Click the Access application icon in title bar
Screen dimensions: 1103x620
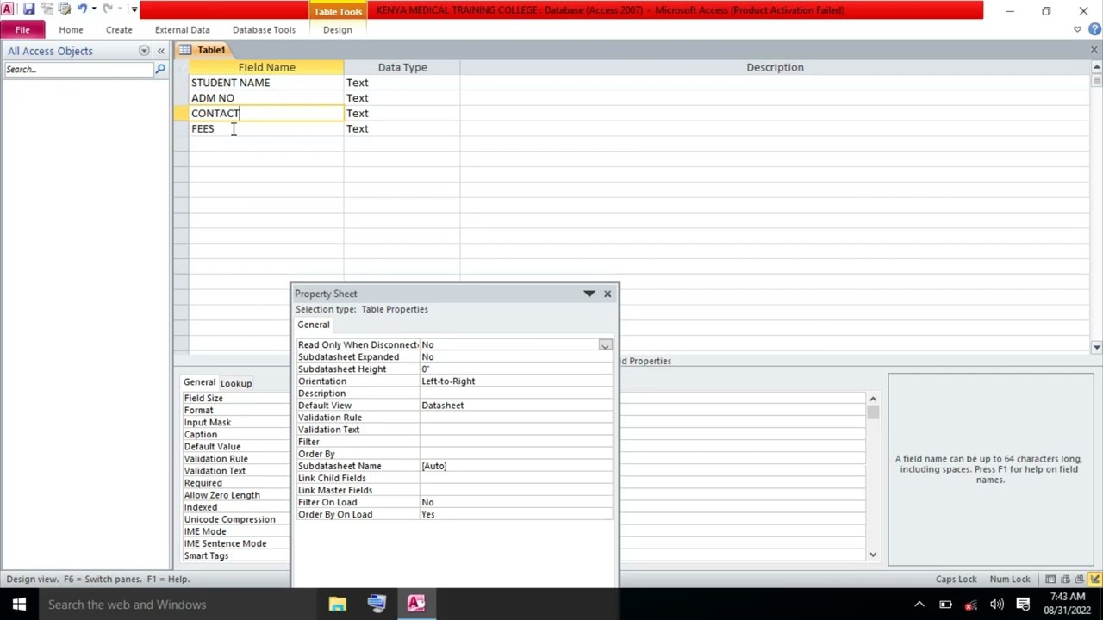pos(7,9)
